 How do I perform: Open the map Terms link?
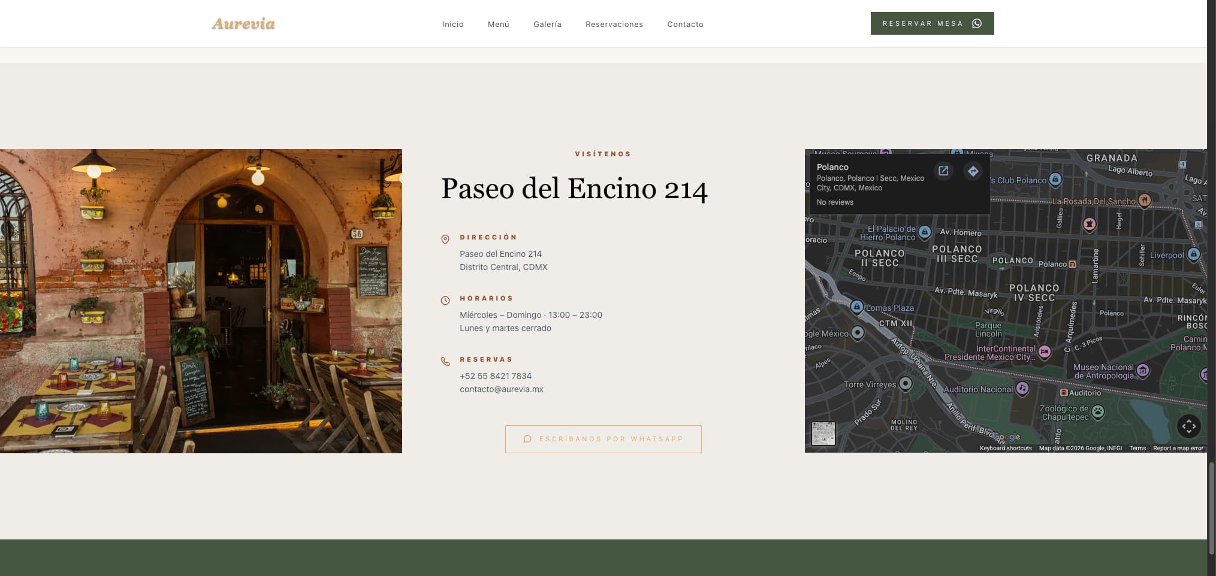tap(1137, 448)
